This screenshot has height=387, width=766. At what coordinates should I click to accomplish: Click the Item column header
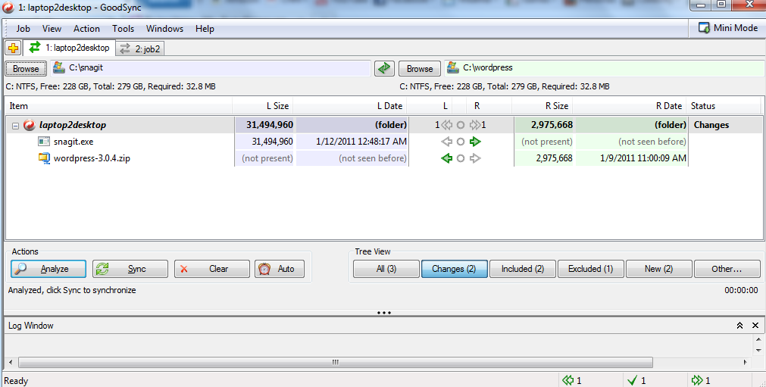coord(119,106)
